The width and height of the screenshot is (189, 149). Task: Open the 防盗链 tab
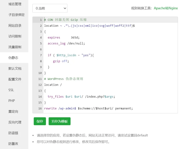[x=13, y=133]
